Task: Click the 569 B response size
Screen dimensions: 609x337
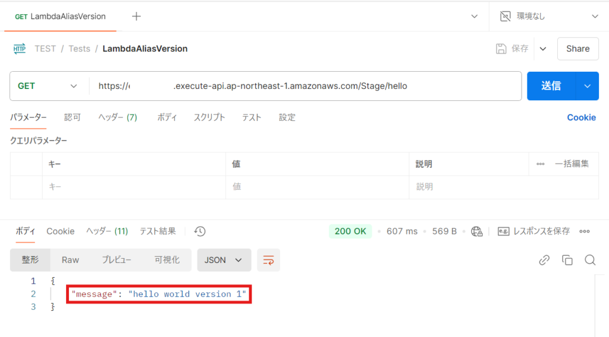Action: click(x=444, y=231)
